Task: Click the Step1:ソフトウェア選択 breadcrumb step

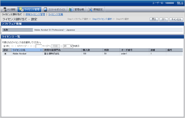Action: 78,19
